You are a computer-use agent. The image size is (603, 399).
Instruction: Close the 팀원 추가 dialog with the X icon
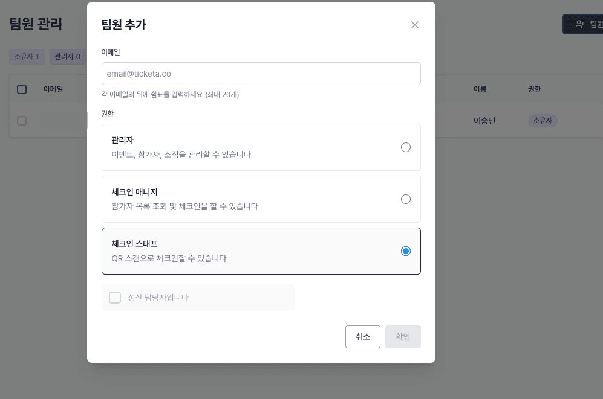click(415, 25)
